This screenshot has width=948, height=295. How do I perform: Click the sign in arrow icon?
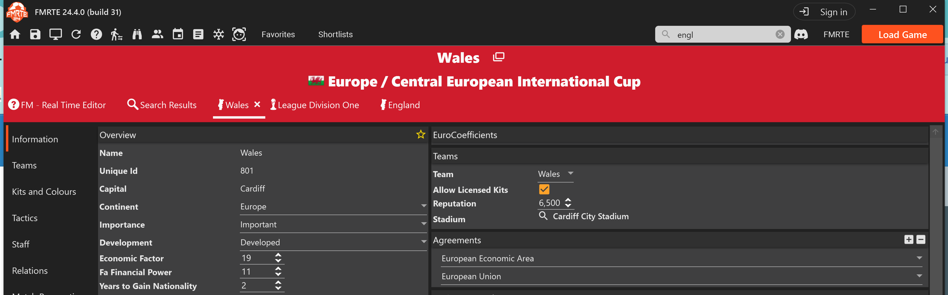[x=804, y=12]
